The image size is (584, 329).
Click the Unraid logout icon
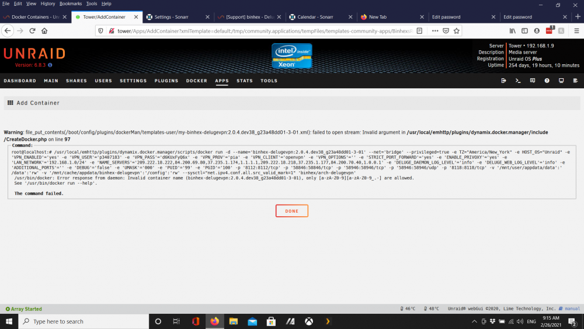pos(503,81)
